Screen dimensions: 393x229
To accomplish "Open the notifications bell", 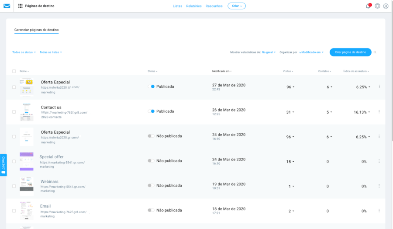I will pyautogui.click(x=368, y=6).
